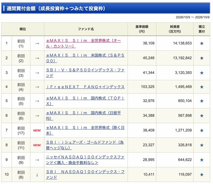Click the 積立買付 column header
The width and height of the screenshot is (213, 184).
[202, 29]
